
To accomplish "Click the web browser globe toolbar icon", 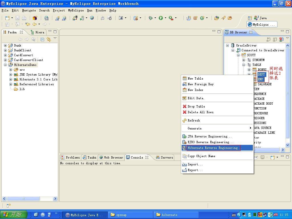I will pos(92,18).
